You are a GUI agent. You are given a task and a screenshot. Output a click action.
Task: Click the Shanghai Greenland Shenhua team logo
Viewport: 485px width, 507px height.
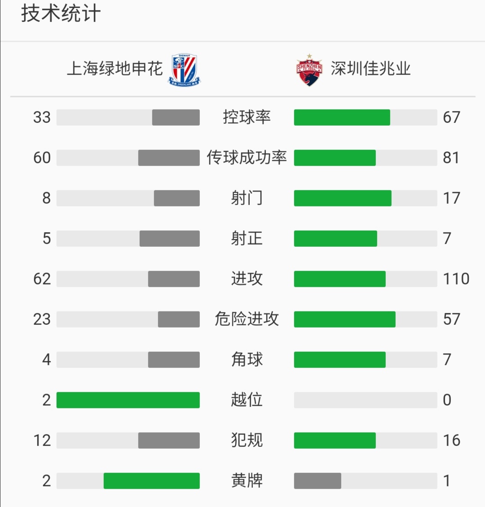(184, 70)
